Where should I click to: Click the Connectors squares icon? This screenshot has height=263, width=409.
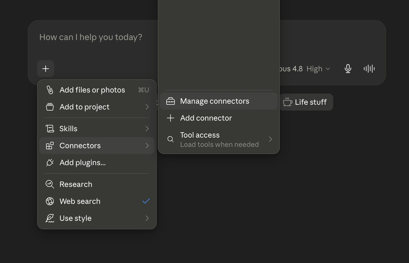[50, 146]
